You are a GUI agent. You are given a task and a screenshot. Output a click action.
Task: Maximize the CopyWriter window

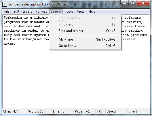click(x=132, y=3)
